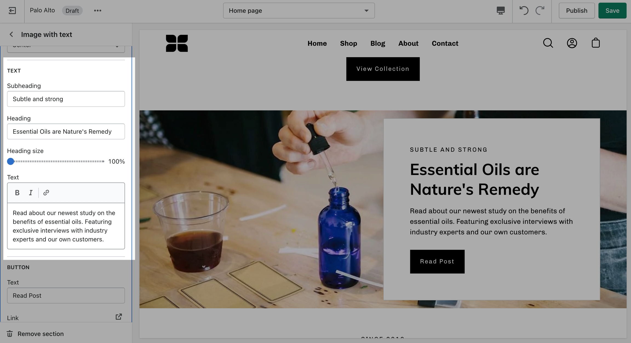Open the account profile icon

572,43
